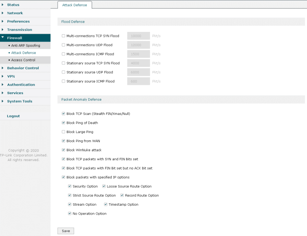Uncheck Record Route Option checkbox
307x236 pixels.
[122, 195]
